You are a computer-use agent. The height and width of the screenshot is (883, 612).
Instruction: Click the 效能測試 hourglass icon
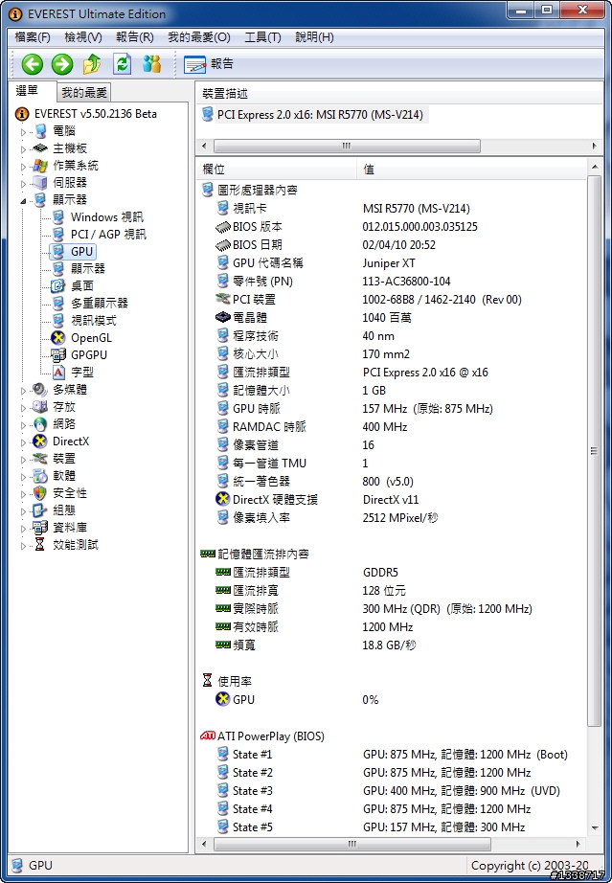tap(39, 545)
